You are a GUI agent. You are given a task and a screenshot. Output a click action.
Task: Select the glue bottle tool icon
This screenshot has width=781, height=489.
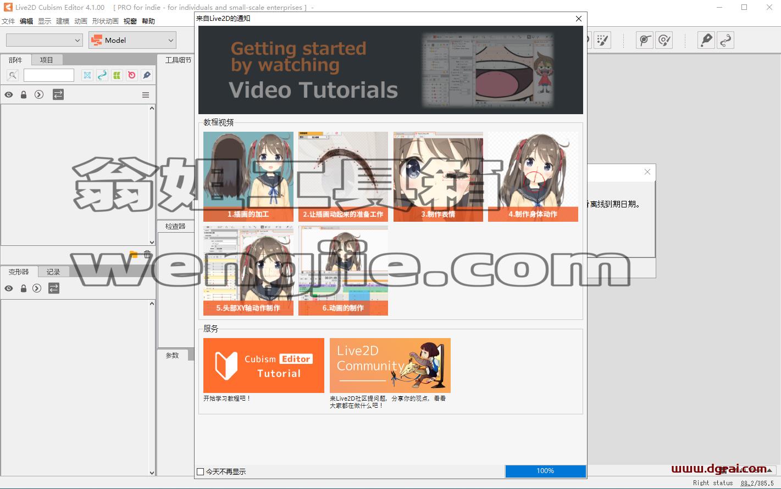pyautogui.click(x=706, y=40)
